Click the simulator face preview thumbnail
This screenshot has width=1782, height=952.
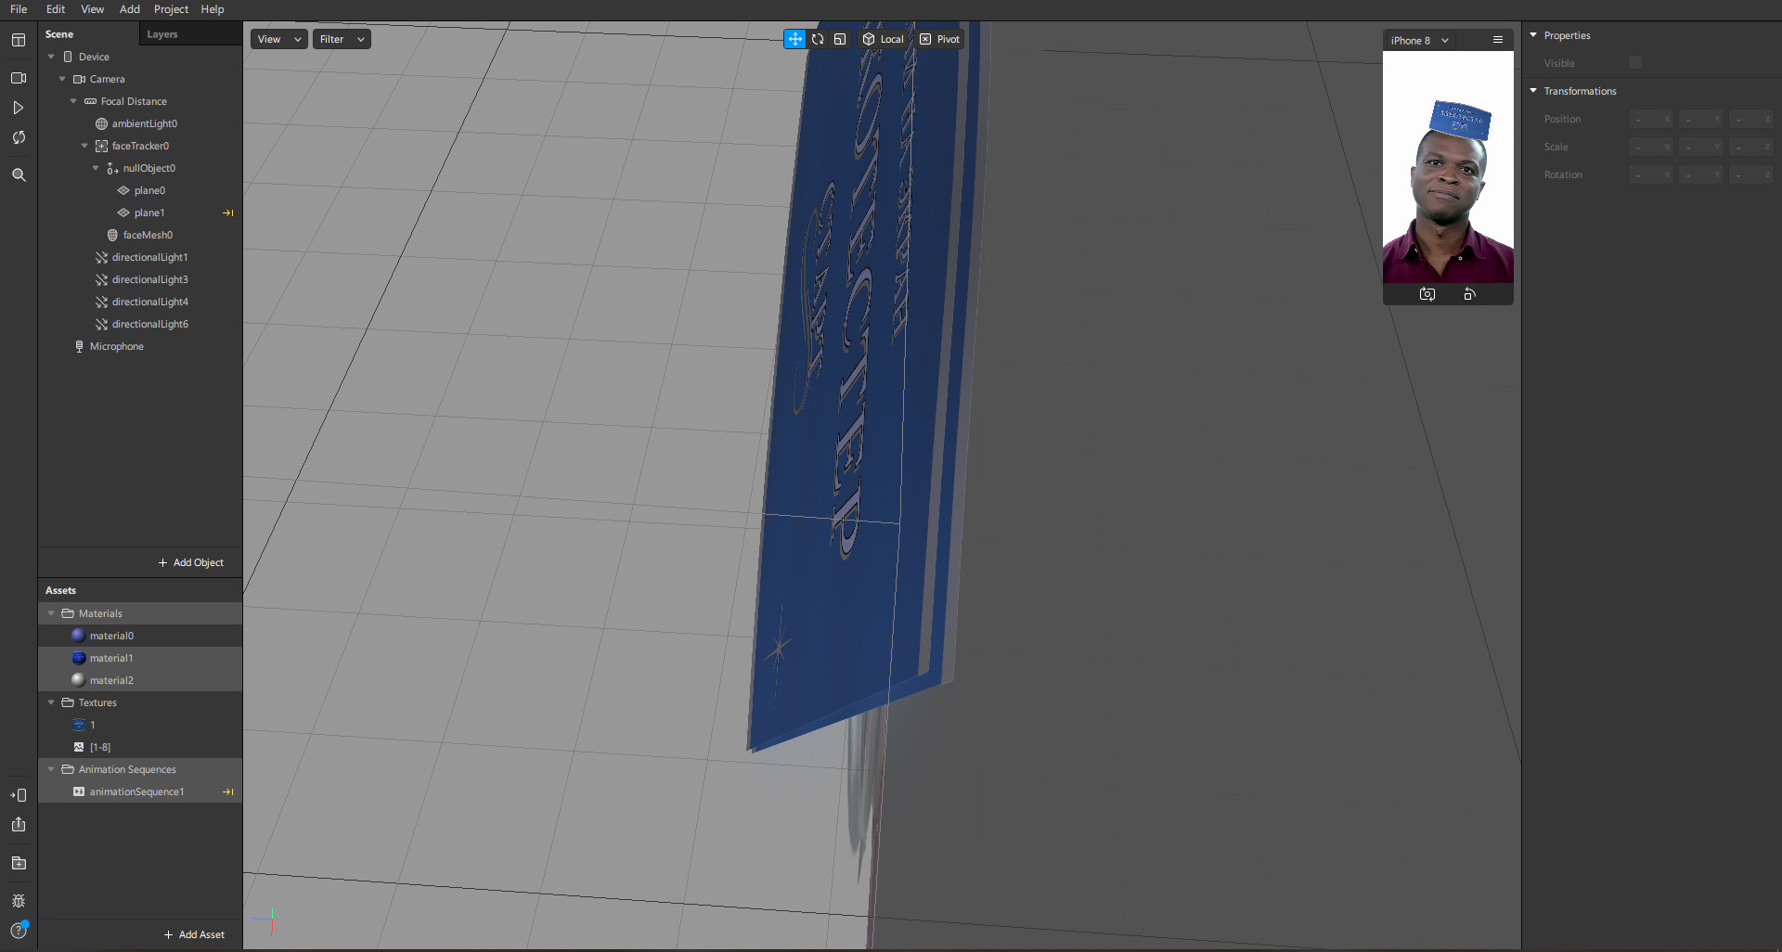pos(1448,167)
